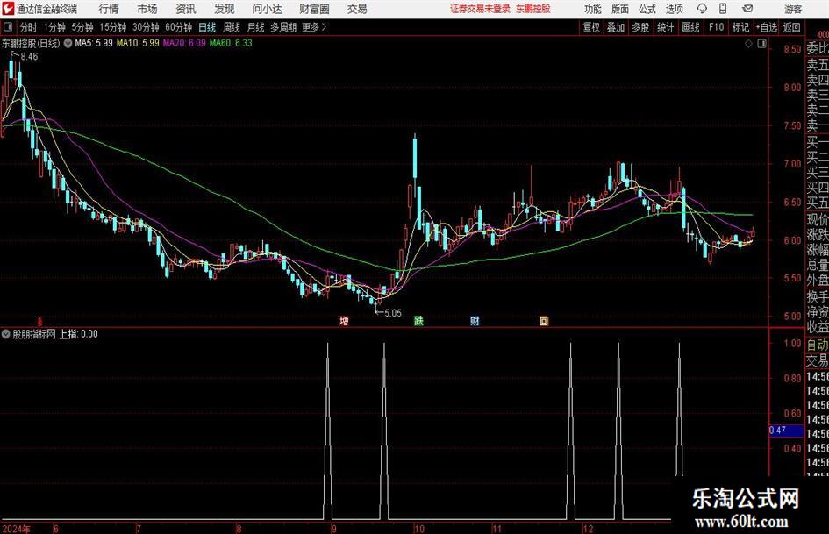Click 证券交易未登录 login link
Viewport: 829px width, 534px height.
[x=480, y=9]
